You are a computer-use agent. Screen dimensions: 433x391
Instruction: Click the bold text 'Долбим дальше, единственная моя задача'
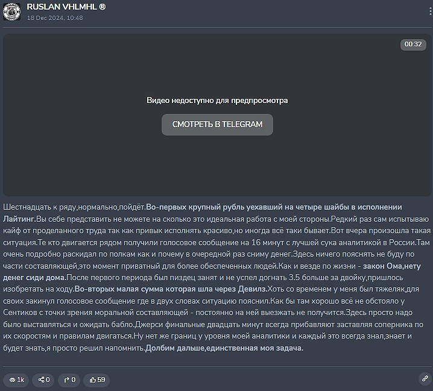(224, 348)
